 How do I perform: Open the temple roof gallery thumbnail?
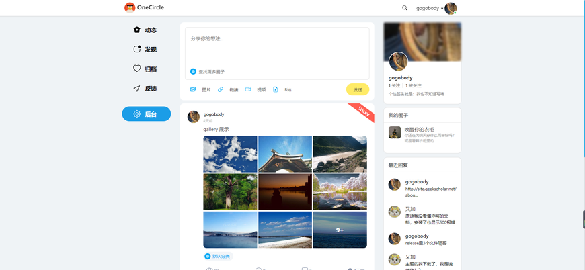click(x=284, y=154)
